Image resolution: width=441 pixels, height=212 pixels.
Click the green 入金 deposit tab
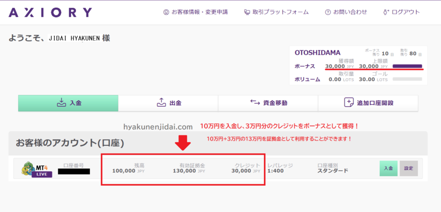tap(68, 103)
